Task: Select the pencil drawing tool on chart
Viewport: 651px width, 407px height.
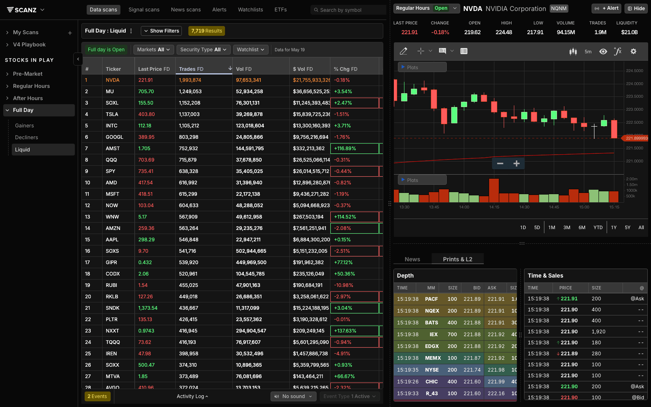Action: (404, 51)
